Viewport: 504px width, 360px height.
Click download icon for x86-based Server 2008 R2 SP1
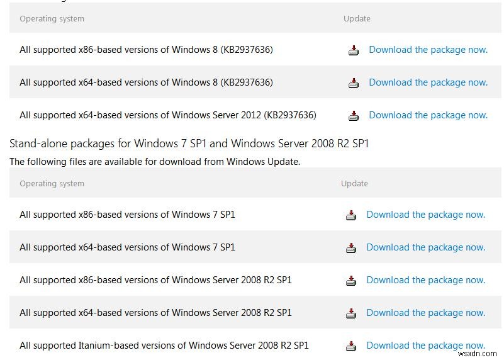(351, 281)
